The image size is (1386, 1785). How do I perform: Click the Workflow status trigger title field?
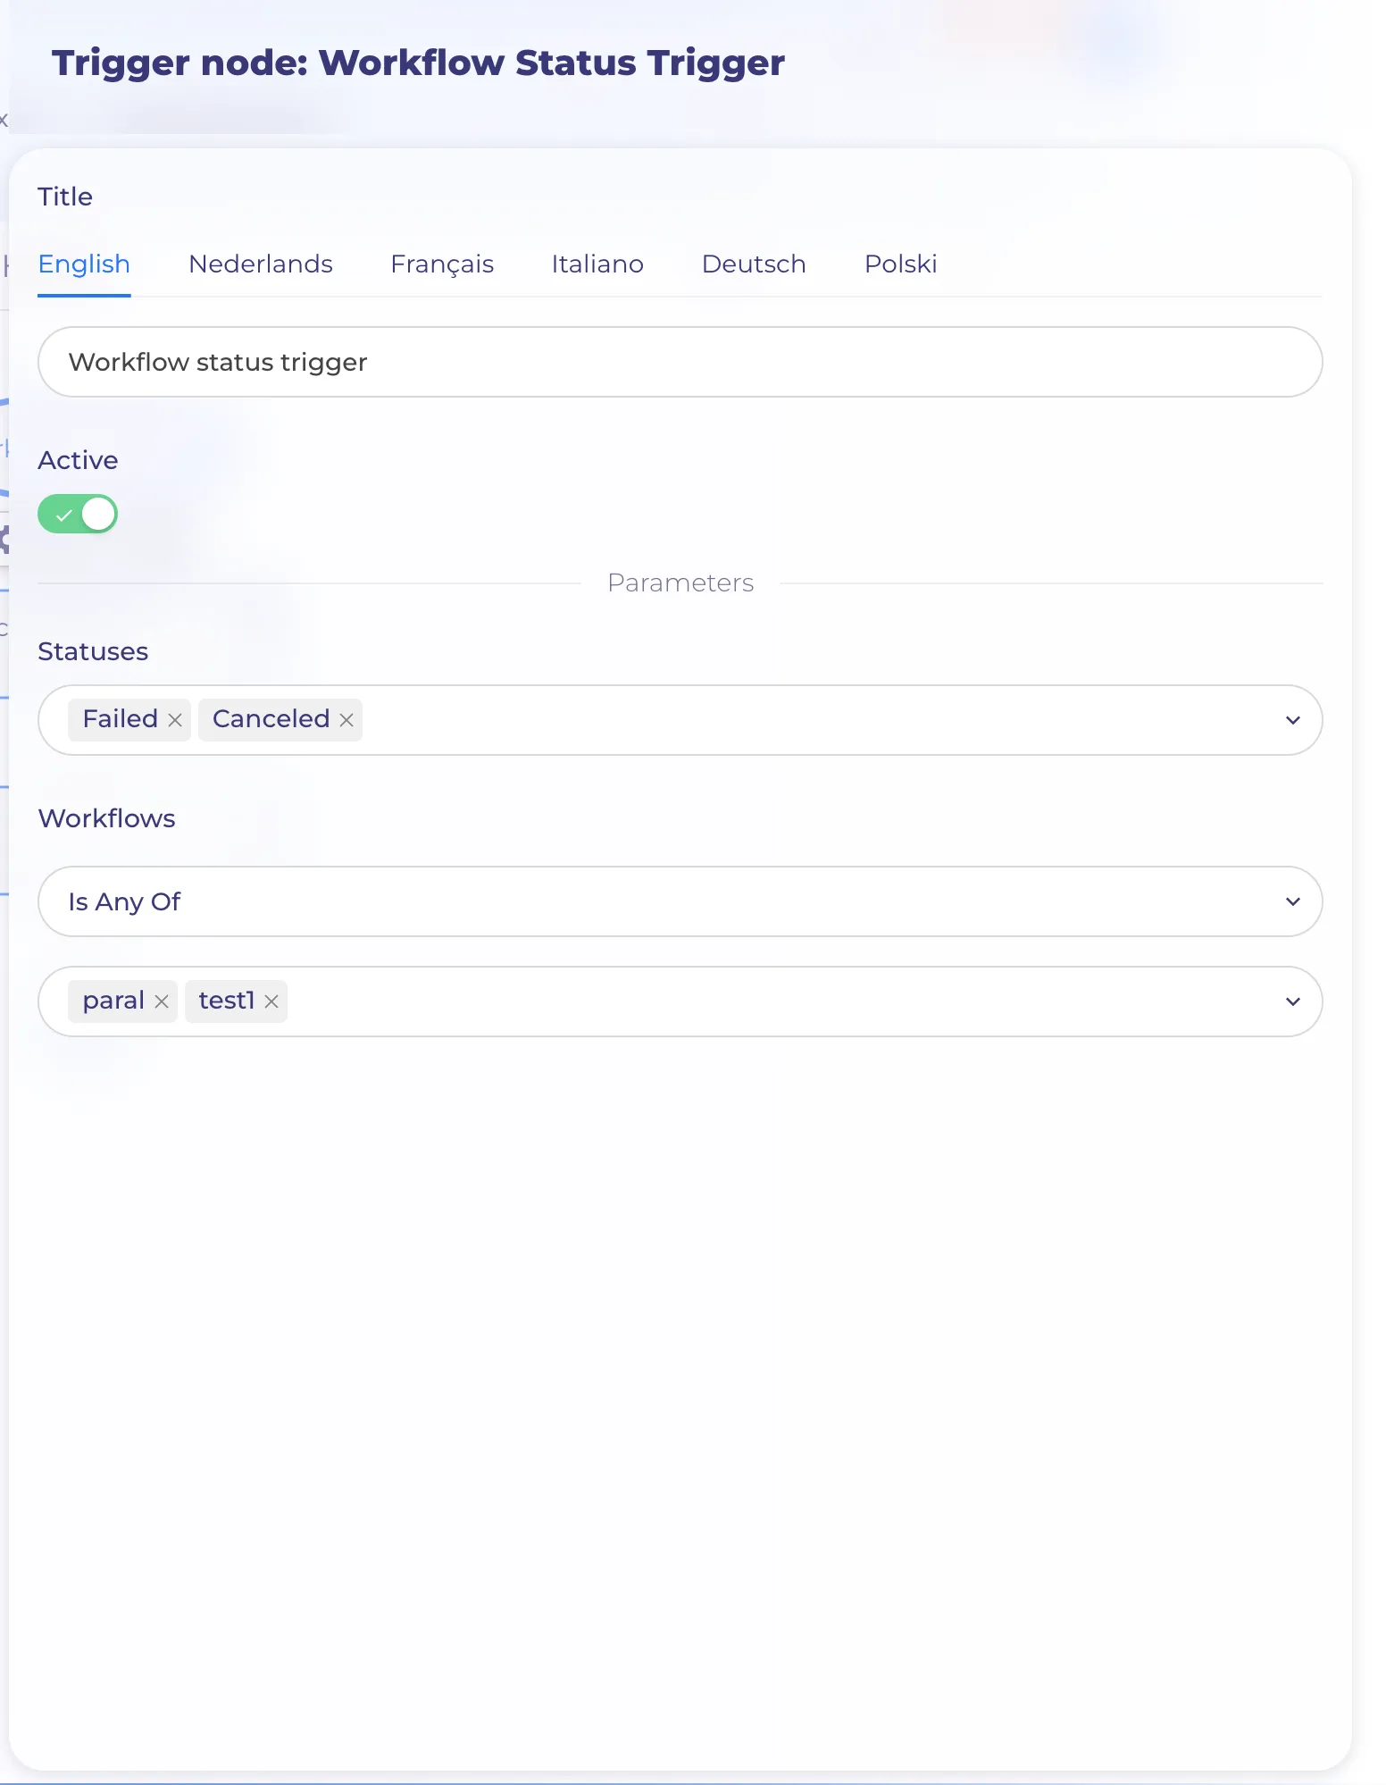(x=680, y=362)
